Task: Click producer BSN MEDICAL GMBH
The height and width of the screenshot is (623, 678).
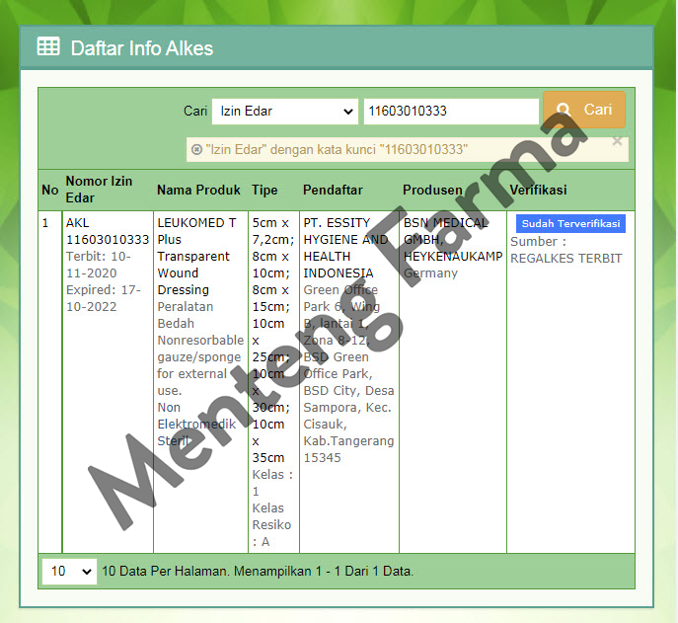Action: pos(446,231)
